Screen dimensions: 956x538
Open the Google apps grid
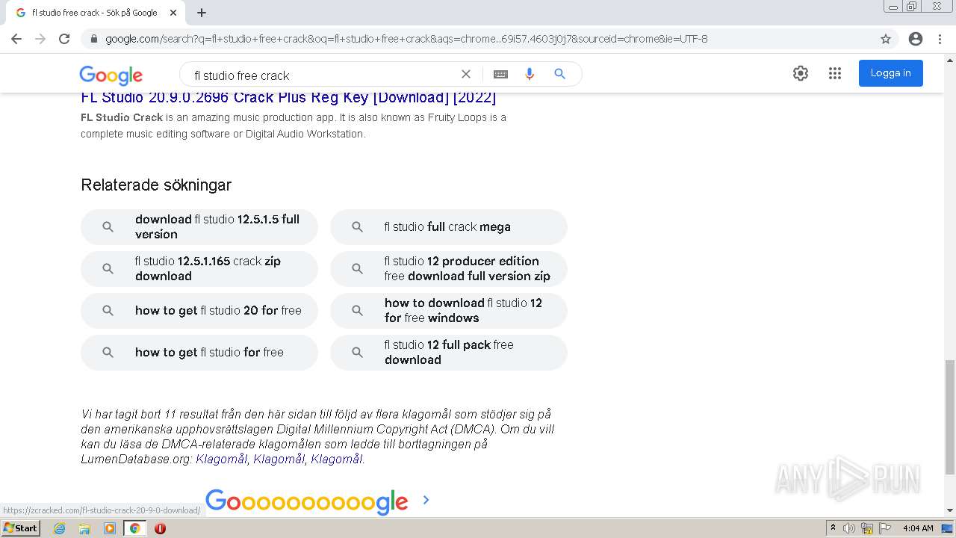835,73
